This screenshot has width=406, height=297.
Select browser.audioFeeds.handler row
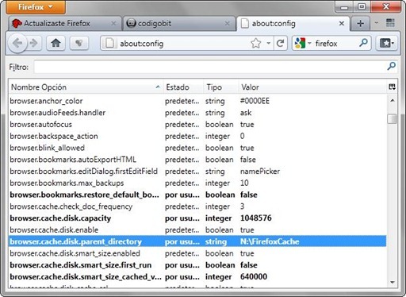coord(197,113)
